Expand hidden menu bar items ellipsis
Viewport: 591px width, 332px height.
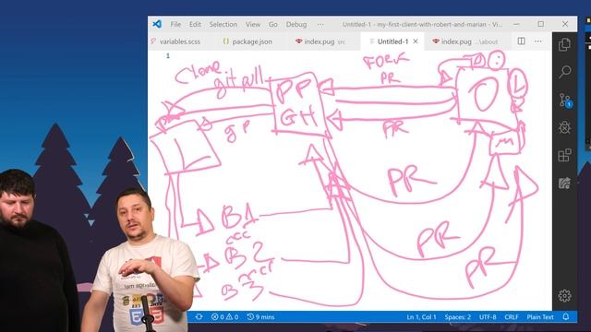tap(320, 24)
